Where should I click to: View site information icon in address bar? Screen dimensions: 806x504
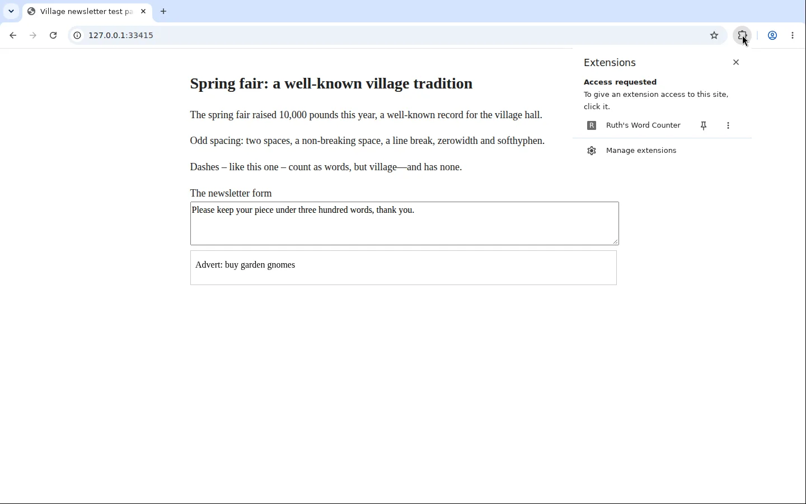[x=77, y=36]
